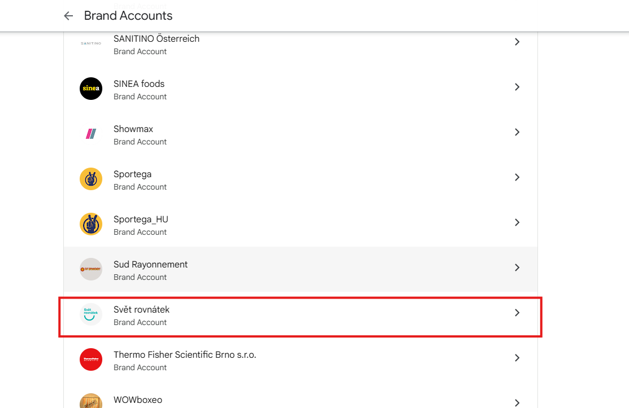Click the Svět rovnátek logo

pos(91,314)
